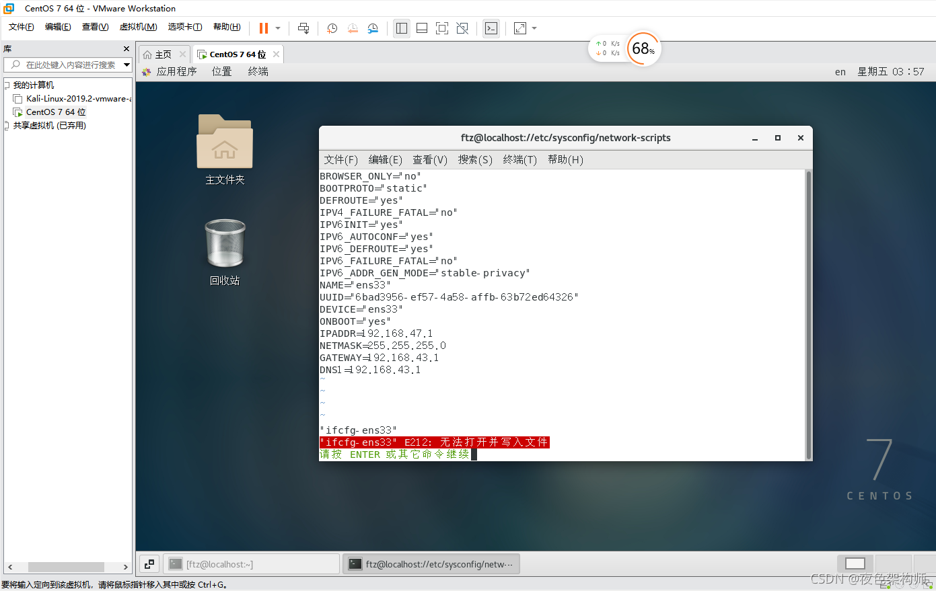Click the BOOTPROTO="static" line
The width and height of the screenshot is (936, 591).
pyautogui.click(x=373, y=188)
